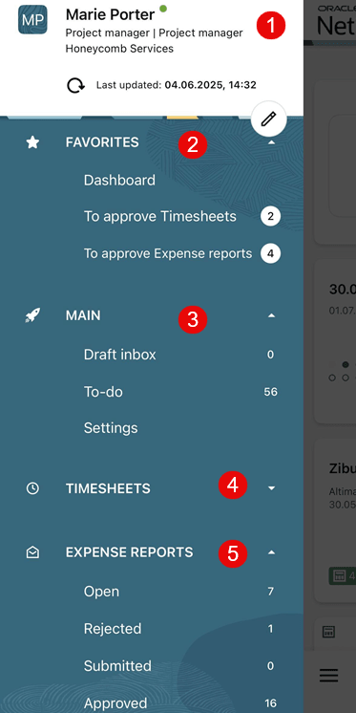Click the Expense Reports envelope icon
The image size is (356, 713).
pos(32,552)
